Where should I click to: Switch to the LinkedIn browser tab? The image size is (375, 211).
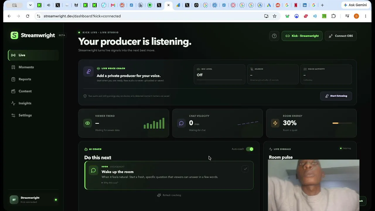click(x=305, y=5)
